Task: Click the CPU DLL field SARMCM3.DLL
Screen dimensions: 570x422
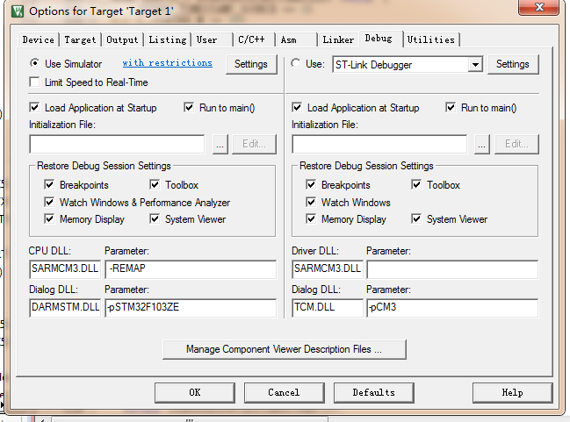Action: coord(65,269)
